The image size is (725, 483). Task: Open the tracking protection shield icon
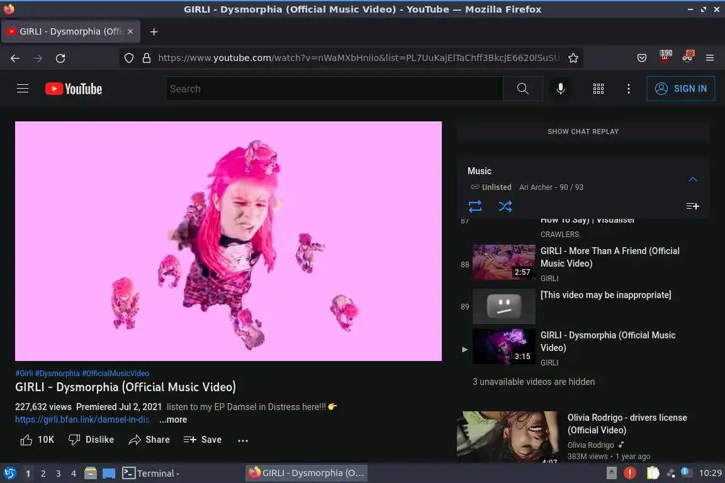point(129,58)
